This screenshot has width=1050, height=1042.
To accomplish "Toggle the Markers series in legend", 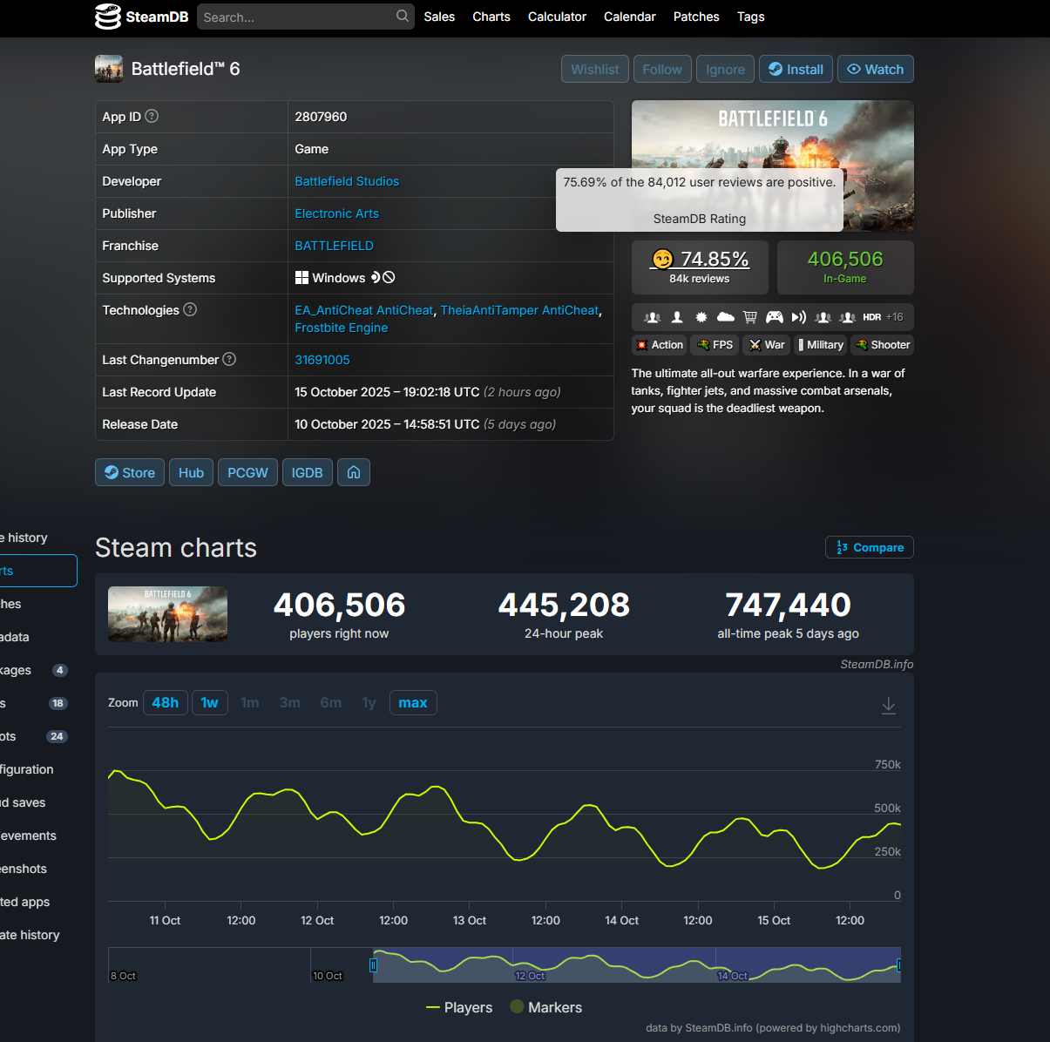I will click(x=546, y=1007).
